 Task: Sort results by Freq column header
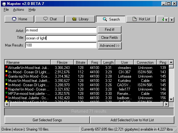[x=94, y=62]
